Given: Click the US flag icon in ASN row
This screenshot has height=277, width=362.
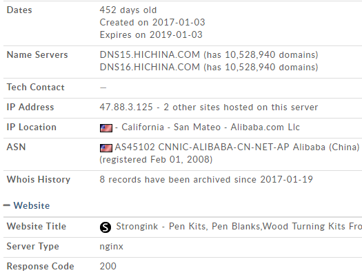Looking at the screenshot, I should [106, 148].
